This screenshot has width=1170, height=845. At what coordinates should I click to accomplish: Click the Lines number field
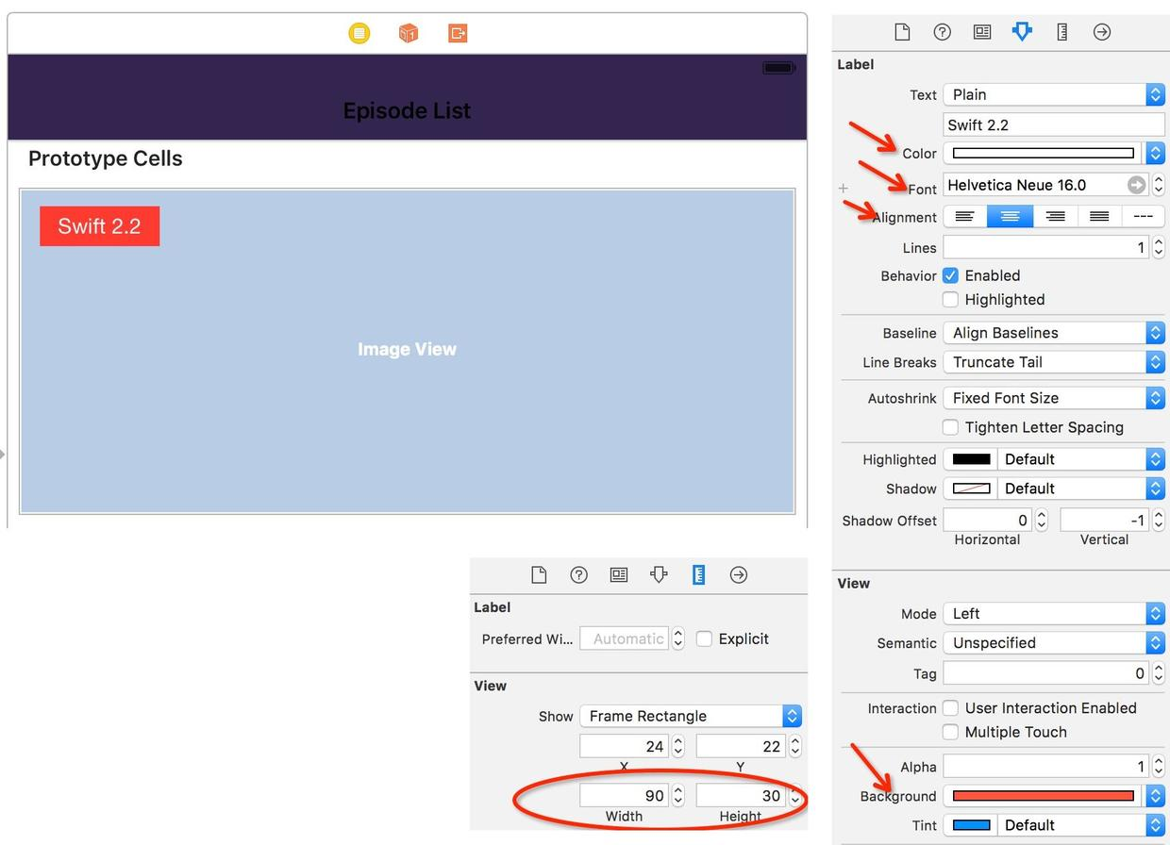pyautogui.click(x=1045, y=247)
